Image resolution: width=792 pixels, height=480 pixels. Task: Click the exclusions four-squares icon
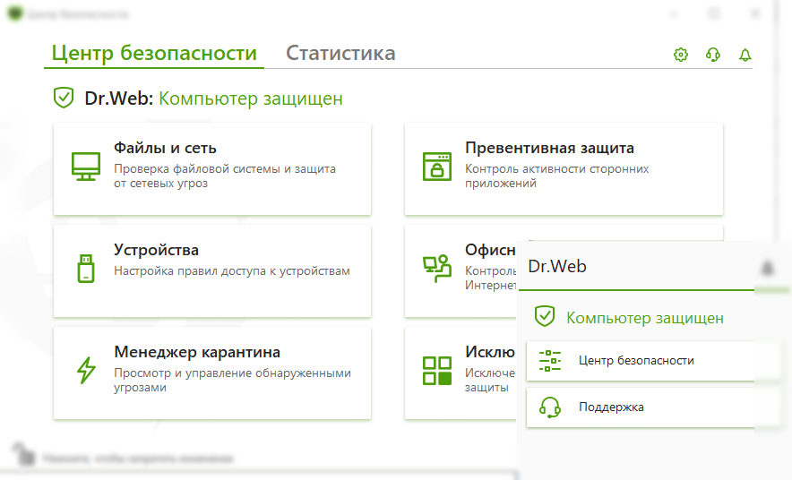tap(437, 371)
